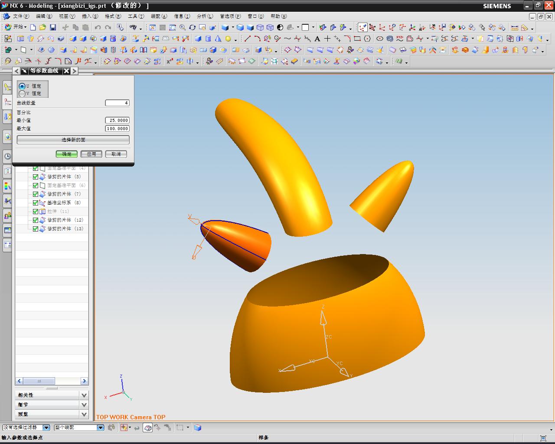The width and height of the screenshot is (555, 444).
Task: Choose the Text curve tool (A)
Action: [x=317, y=39]
